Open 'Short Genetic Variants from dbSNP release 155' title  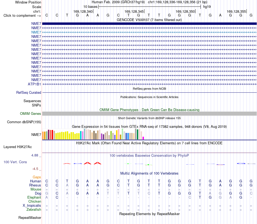[x=149, y=118]
